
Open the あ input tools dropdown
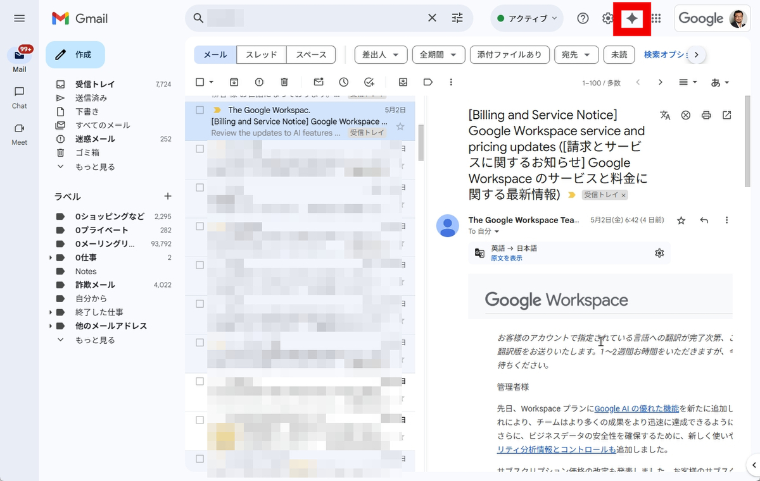[720, 82]
